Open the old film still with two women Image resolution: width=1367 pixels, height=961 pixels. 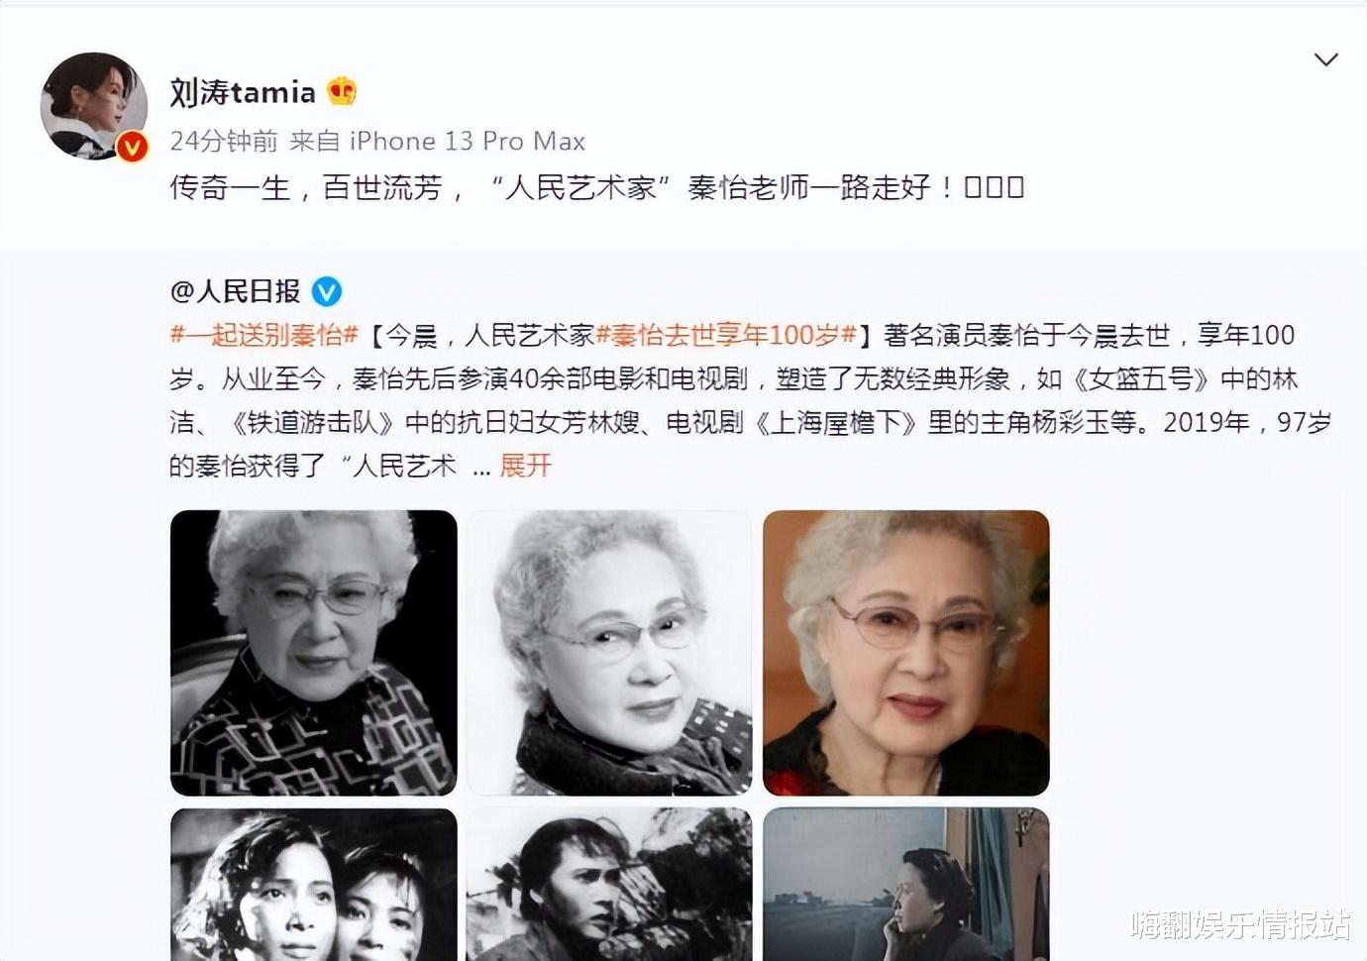[x=313, y=884]
